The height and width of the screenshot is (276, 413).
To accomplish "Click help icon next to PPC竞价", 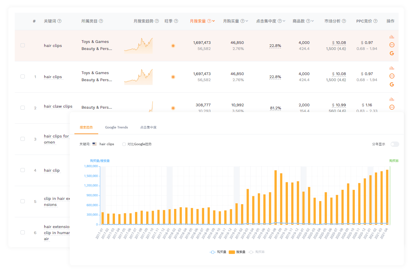I will click(x=375, y=21).
